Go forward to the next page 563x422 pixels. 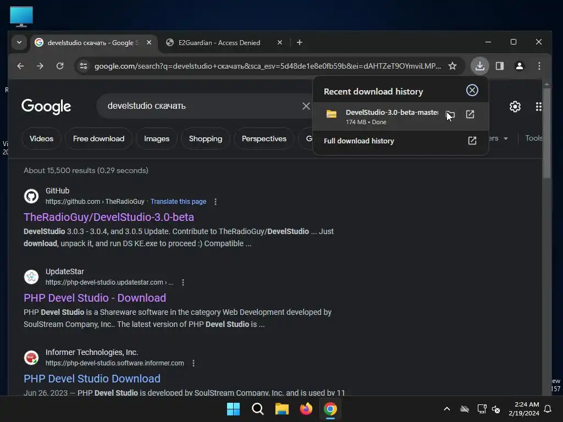[40, 66]
